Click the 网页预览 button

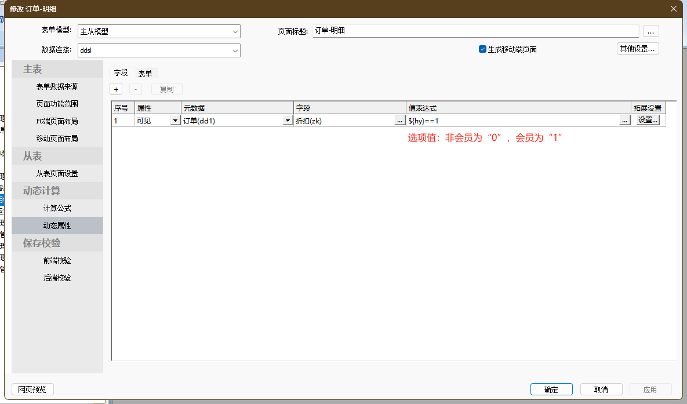32,390
